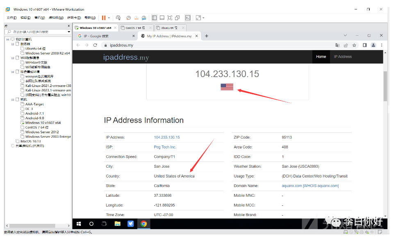
Task: Open IP Address in the site navbar
Action: tap(343, 57)
